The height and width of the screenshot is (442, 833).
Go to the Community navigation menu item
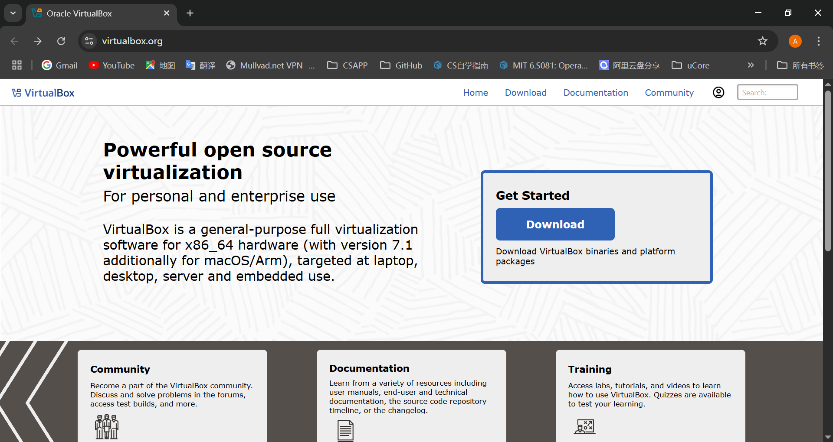pos(669,93)
